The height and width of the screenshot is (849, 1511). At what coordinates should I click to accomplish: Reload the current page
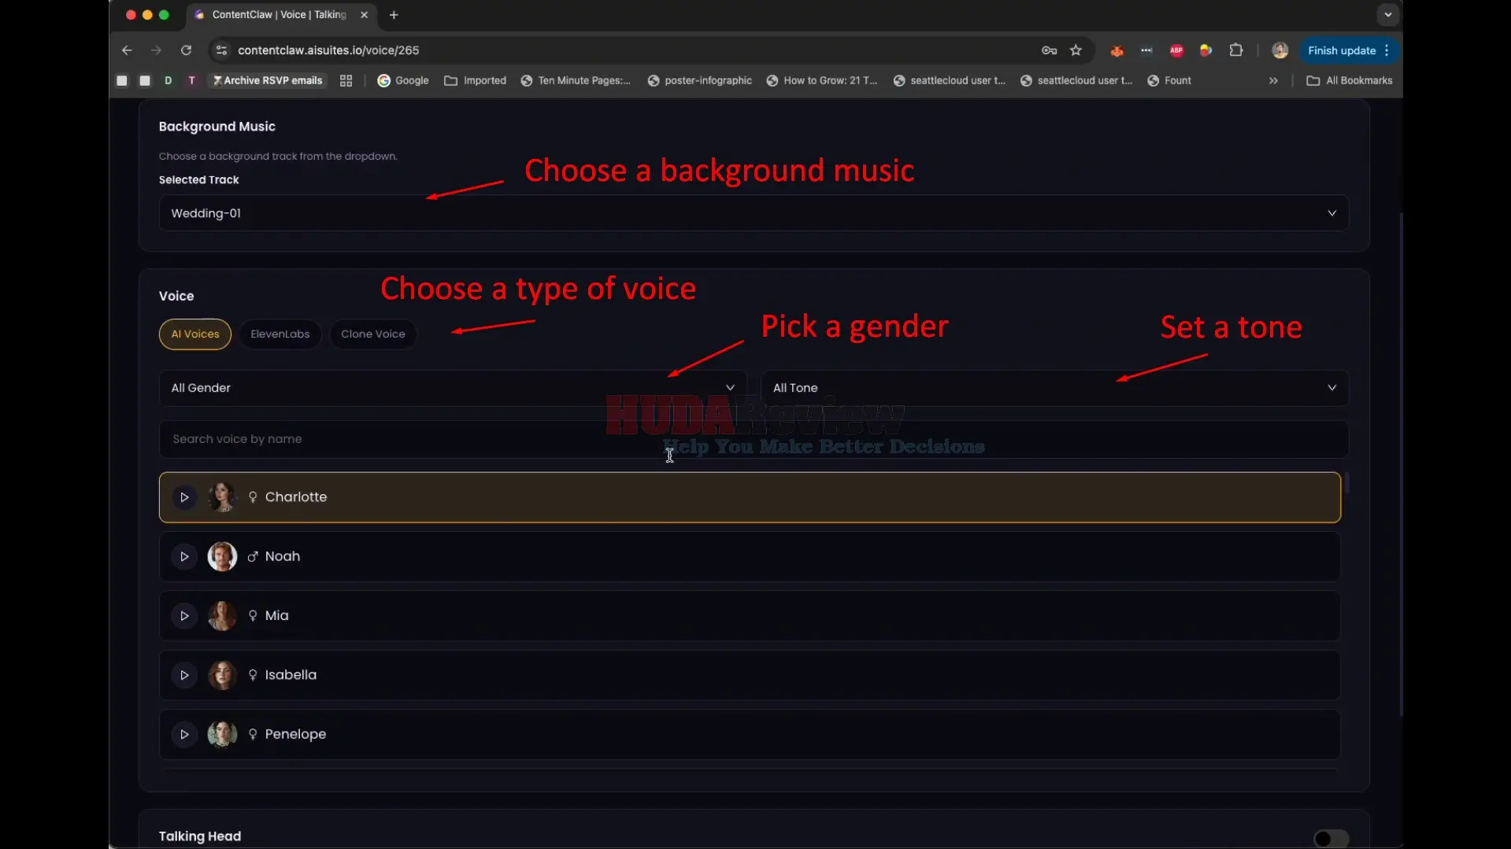pos(186,50)
